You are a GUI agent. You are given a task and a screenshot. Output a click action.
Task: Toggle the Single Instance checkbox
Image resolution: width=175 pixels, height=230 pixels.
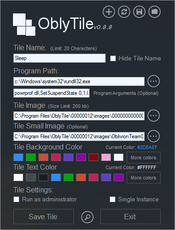(x=112, y=199)
